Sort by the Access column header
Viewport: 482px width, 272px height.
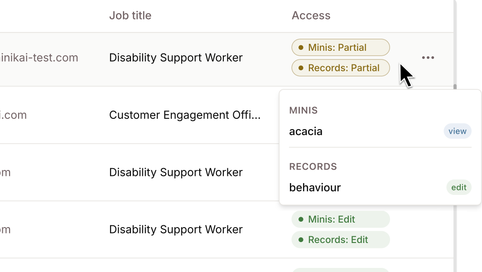pyautogui.click(x=311, y=15)
